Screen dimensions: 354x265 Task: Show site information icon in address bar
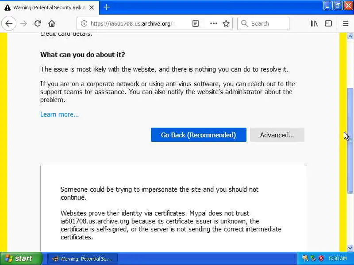click(x=84, y=23)
